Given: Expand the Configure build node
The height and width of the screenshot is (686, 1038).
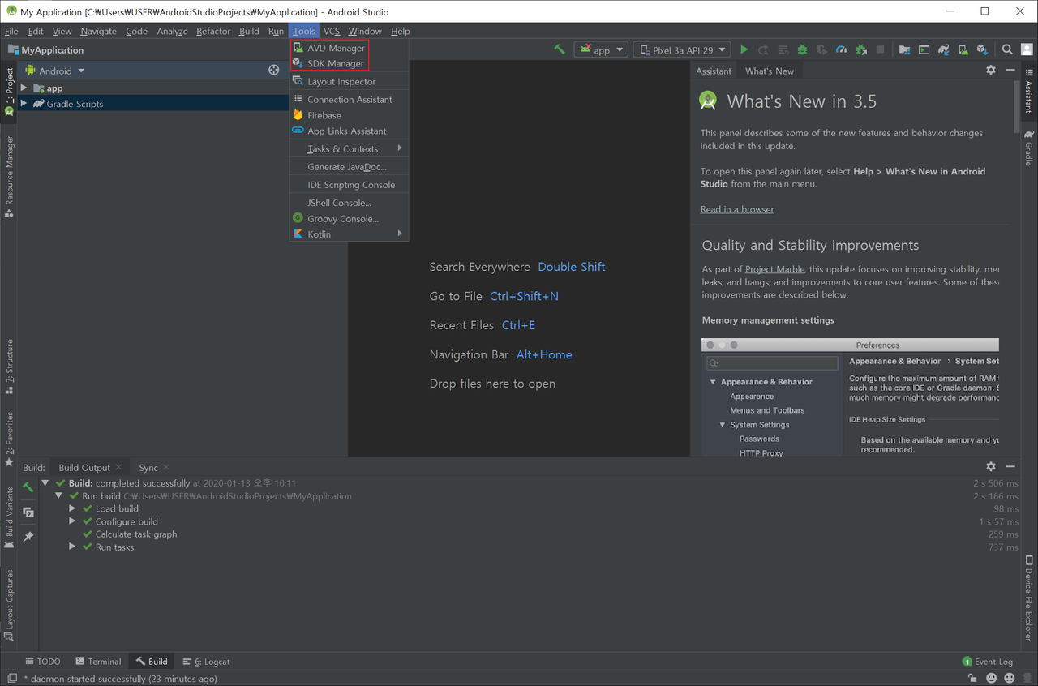Looking at the screenshot, I should pyautogui.click(x=72, y=521).
